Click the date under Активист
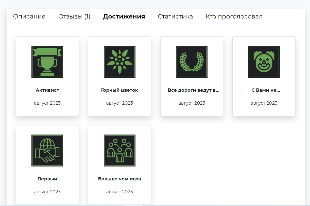Image resolution: width=310 pixels, height=206 pixels. coord(47,103)
